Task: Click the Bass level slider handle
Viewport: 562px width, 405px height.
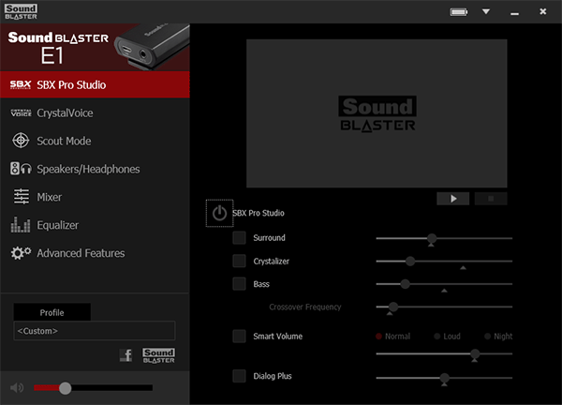Action: 405,284
